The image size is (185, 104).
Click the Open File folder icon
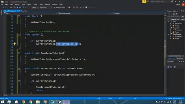[x=15, y=8]
